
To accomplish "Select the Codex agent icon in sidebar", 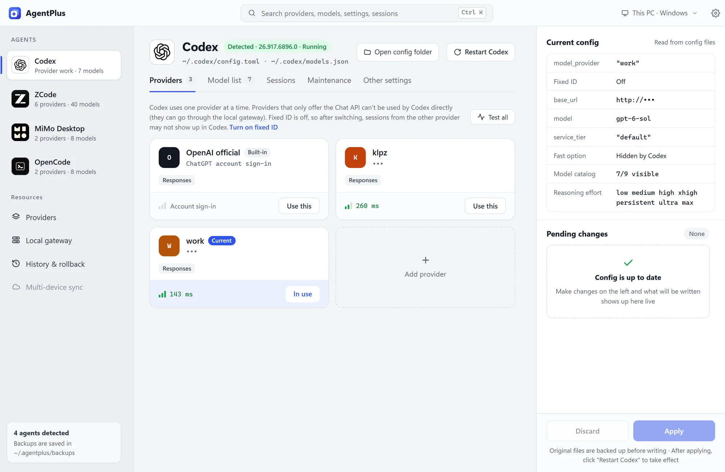I will coord(20,65).
